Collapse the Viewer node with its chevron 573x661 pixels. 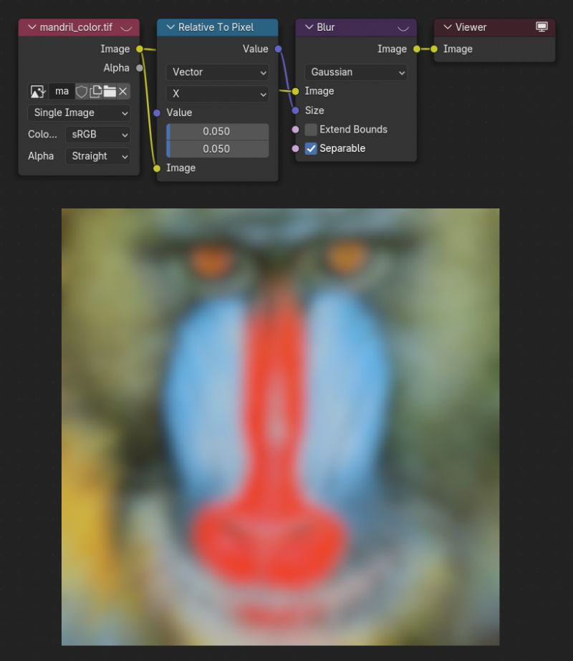pos(447,26)
